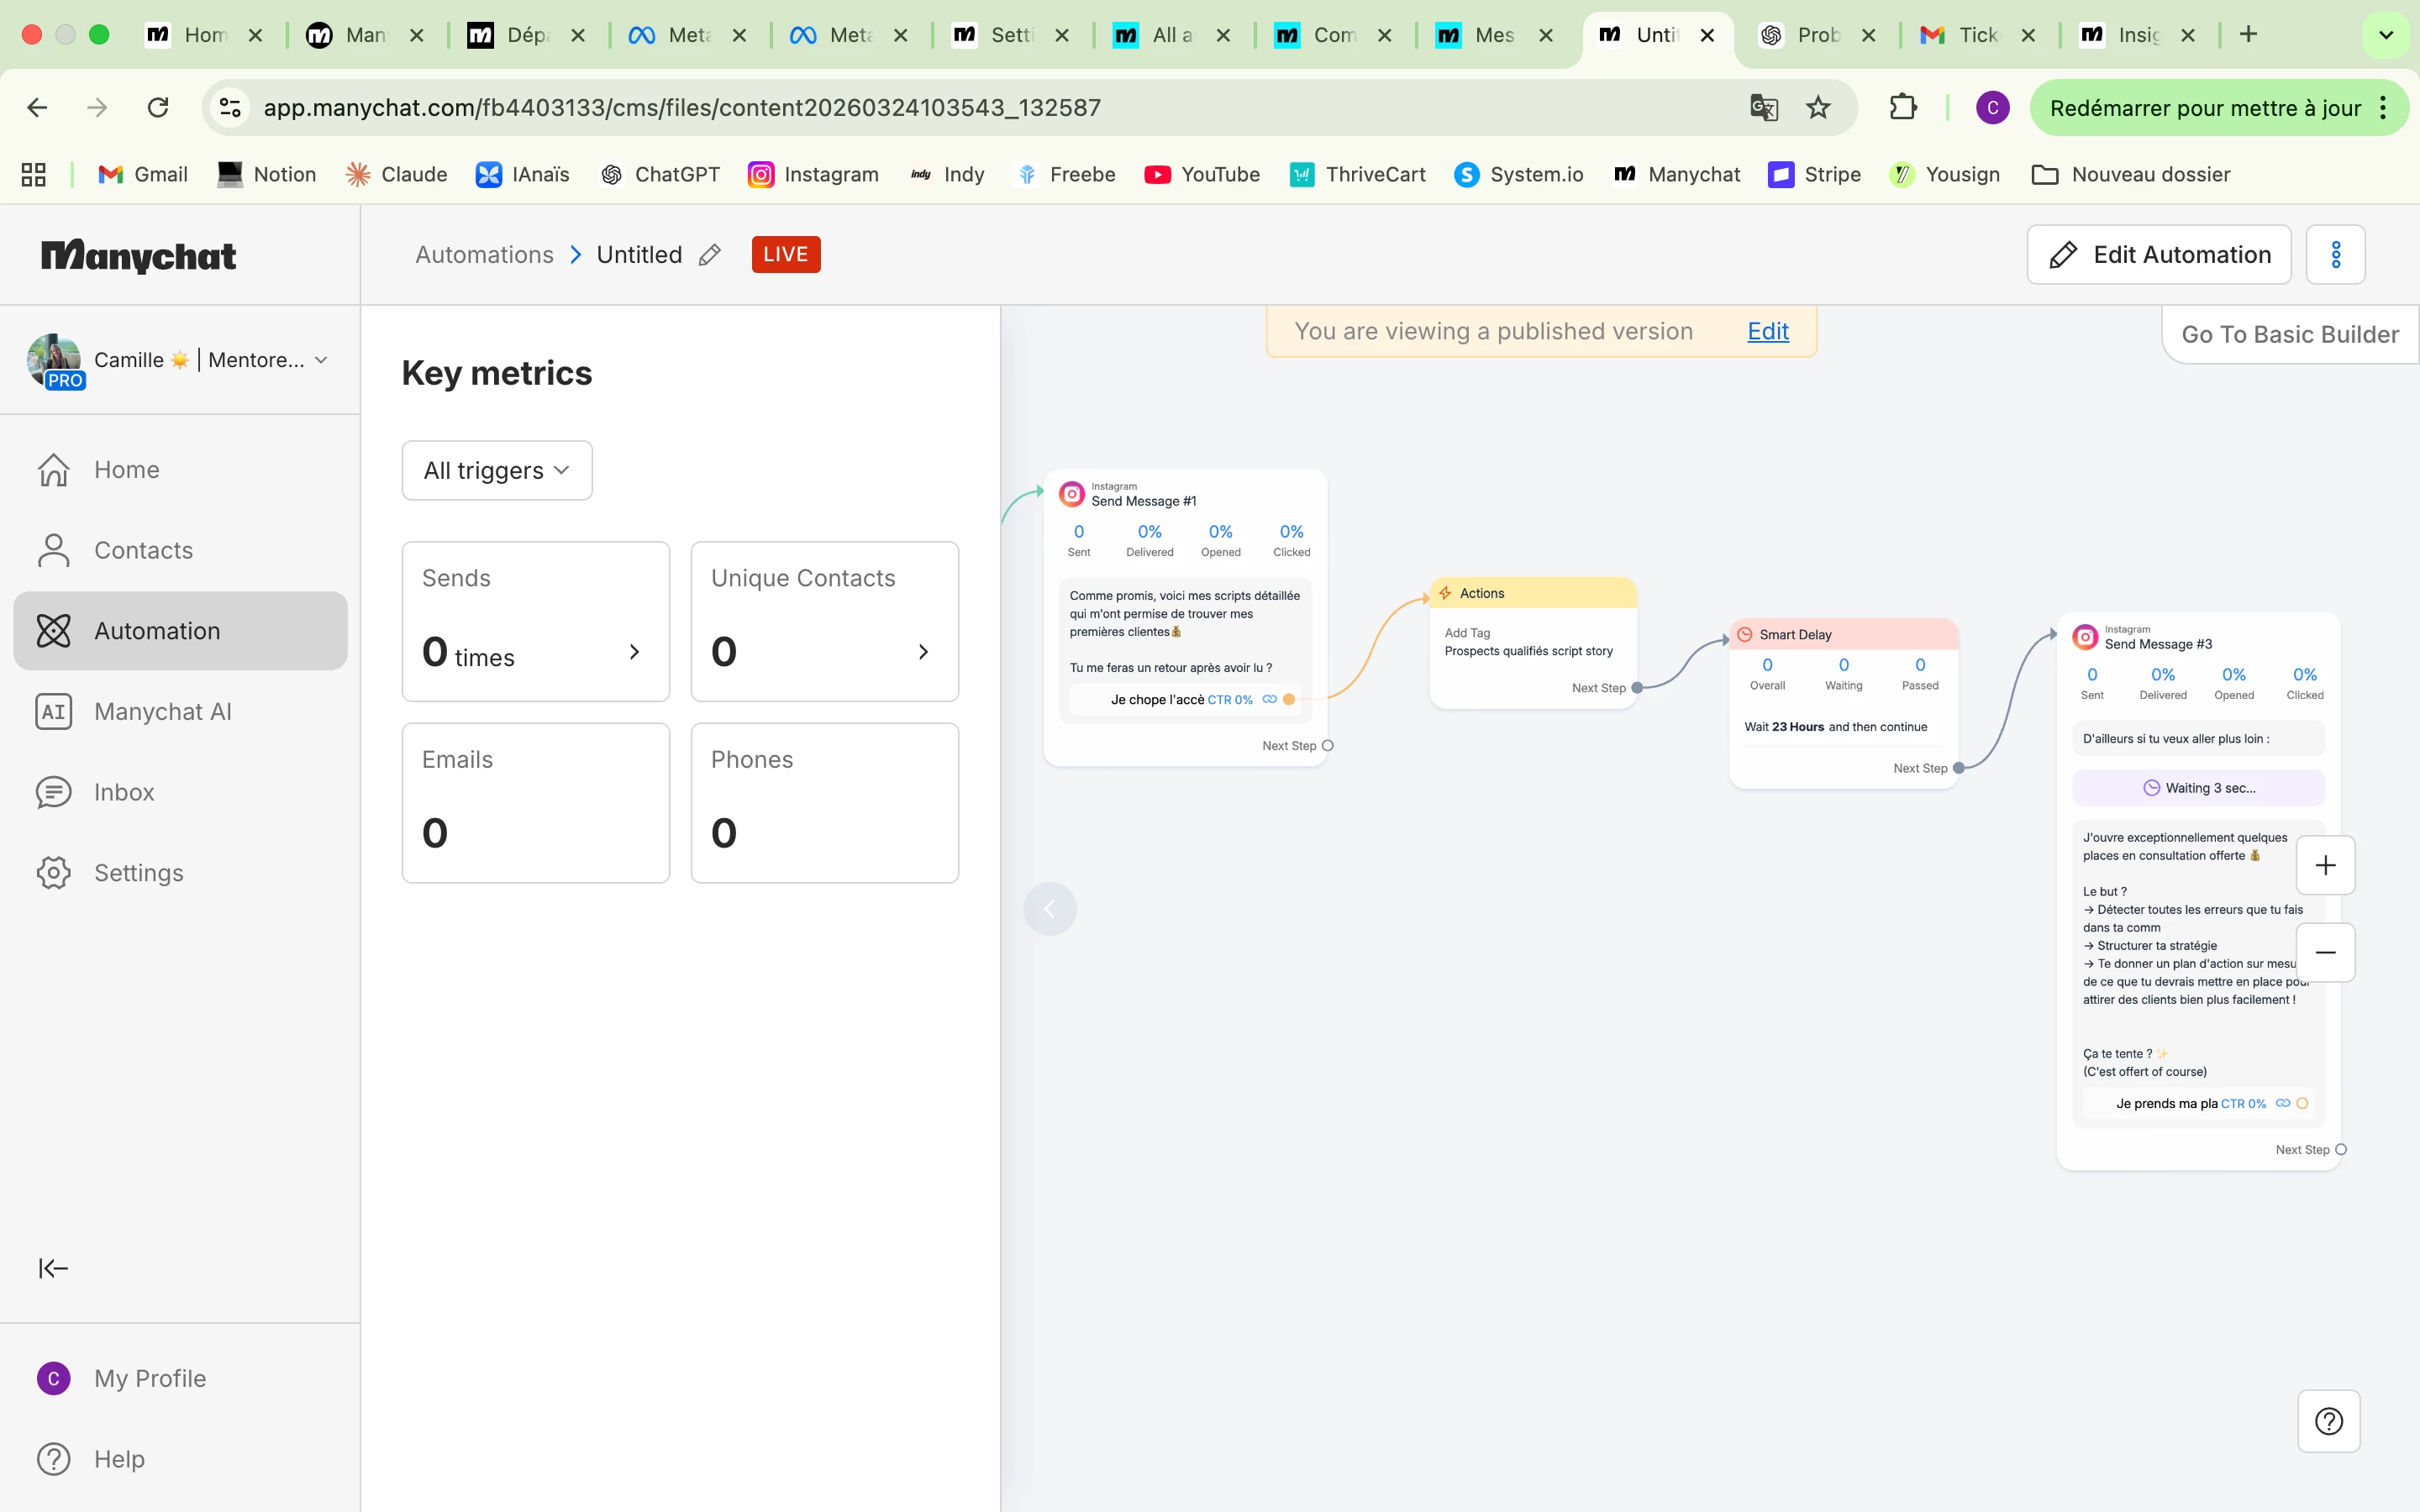Zoom in on canvas with plus button

2325,865
